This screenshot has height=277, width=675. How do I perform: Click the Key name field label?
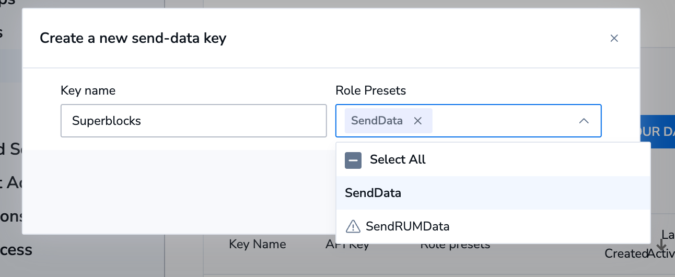(x=88, y=90)
